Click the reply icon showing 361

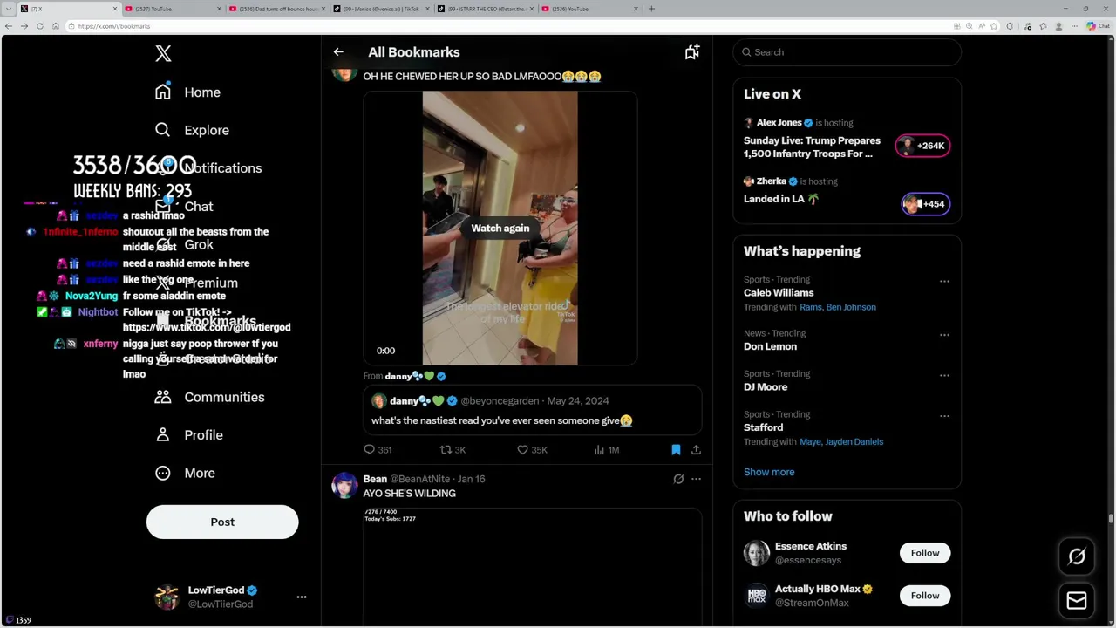(x=378, y=450)
